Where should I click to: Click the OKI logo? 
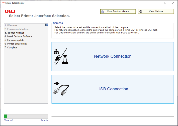[10, 11]
